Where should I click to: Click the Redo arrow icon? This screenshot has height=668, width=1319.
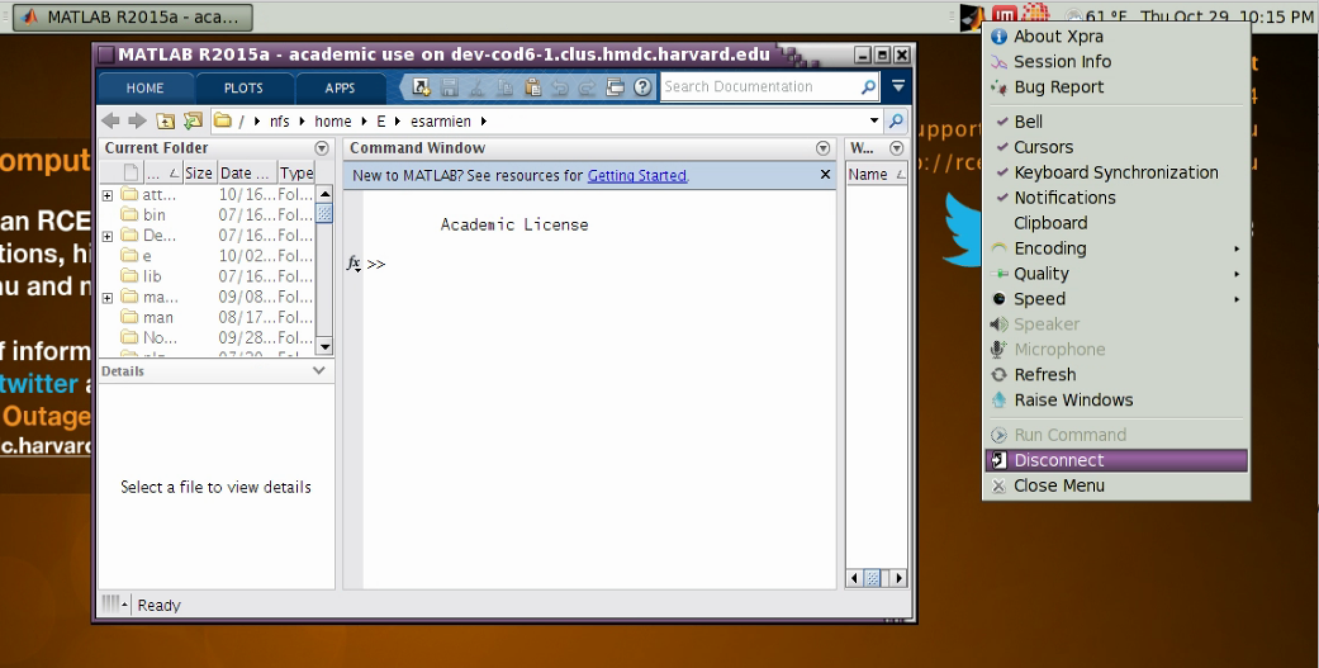(x=587, y=87)
